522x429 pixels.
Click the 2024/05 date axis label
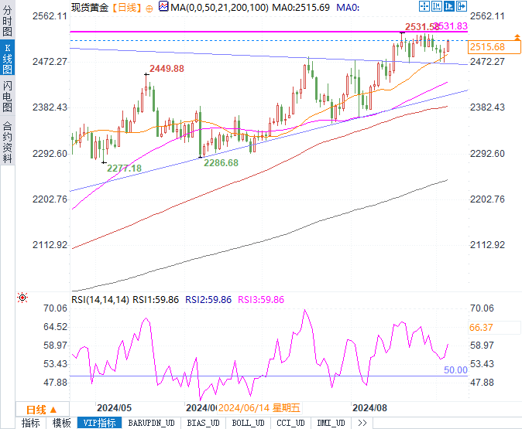(x=114, y=407)
